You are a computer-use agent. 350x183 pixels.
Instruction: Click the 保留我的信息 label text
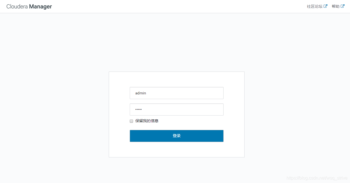[x=147, y=121]
